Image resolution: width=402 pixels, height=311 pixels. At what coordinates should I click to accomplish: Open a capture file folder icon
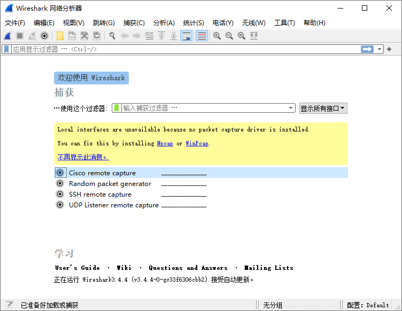(x=60, y=36)
